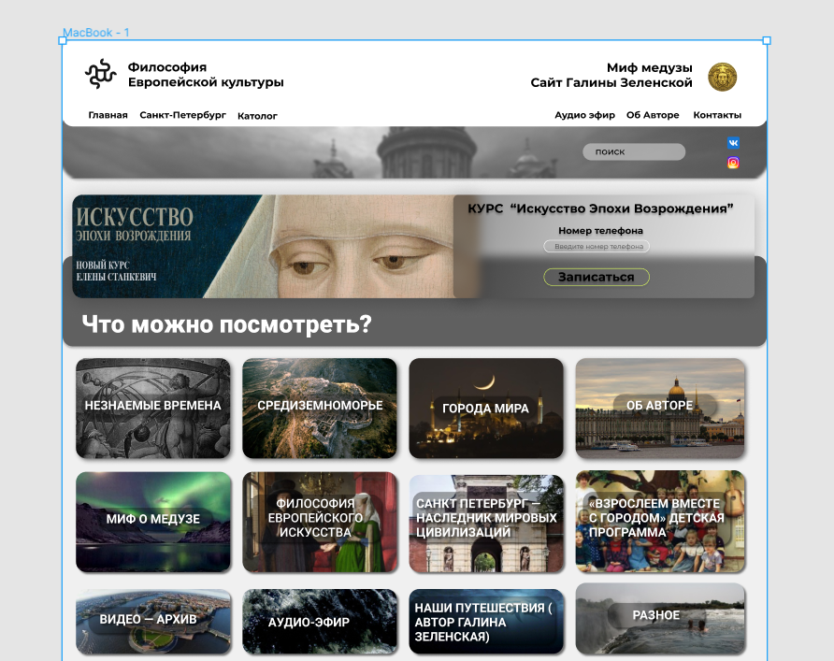Select the MacBook - 1 frame label

click(x=96, y=33)
